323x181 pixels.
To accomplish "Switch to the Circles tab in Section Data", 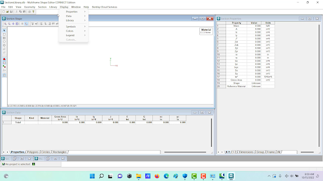I will pyautogui.click(x=46, y=152).
